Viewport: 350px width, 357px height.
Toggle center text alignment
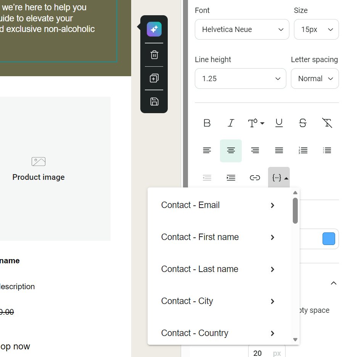coord(231,150)
